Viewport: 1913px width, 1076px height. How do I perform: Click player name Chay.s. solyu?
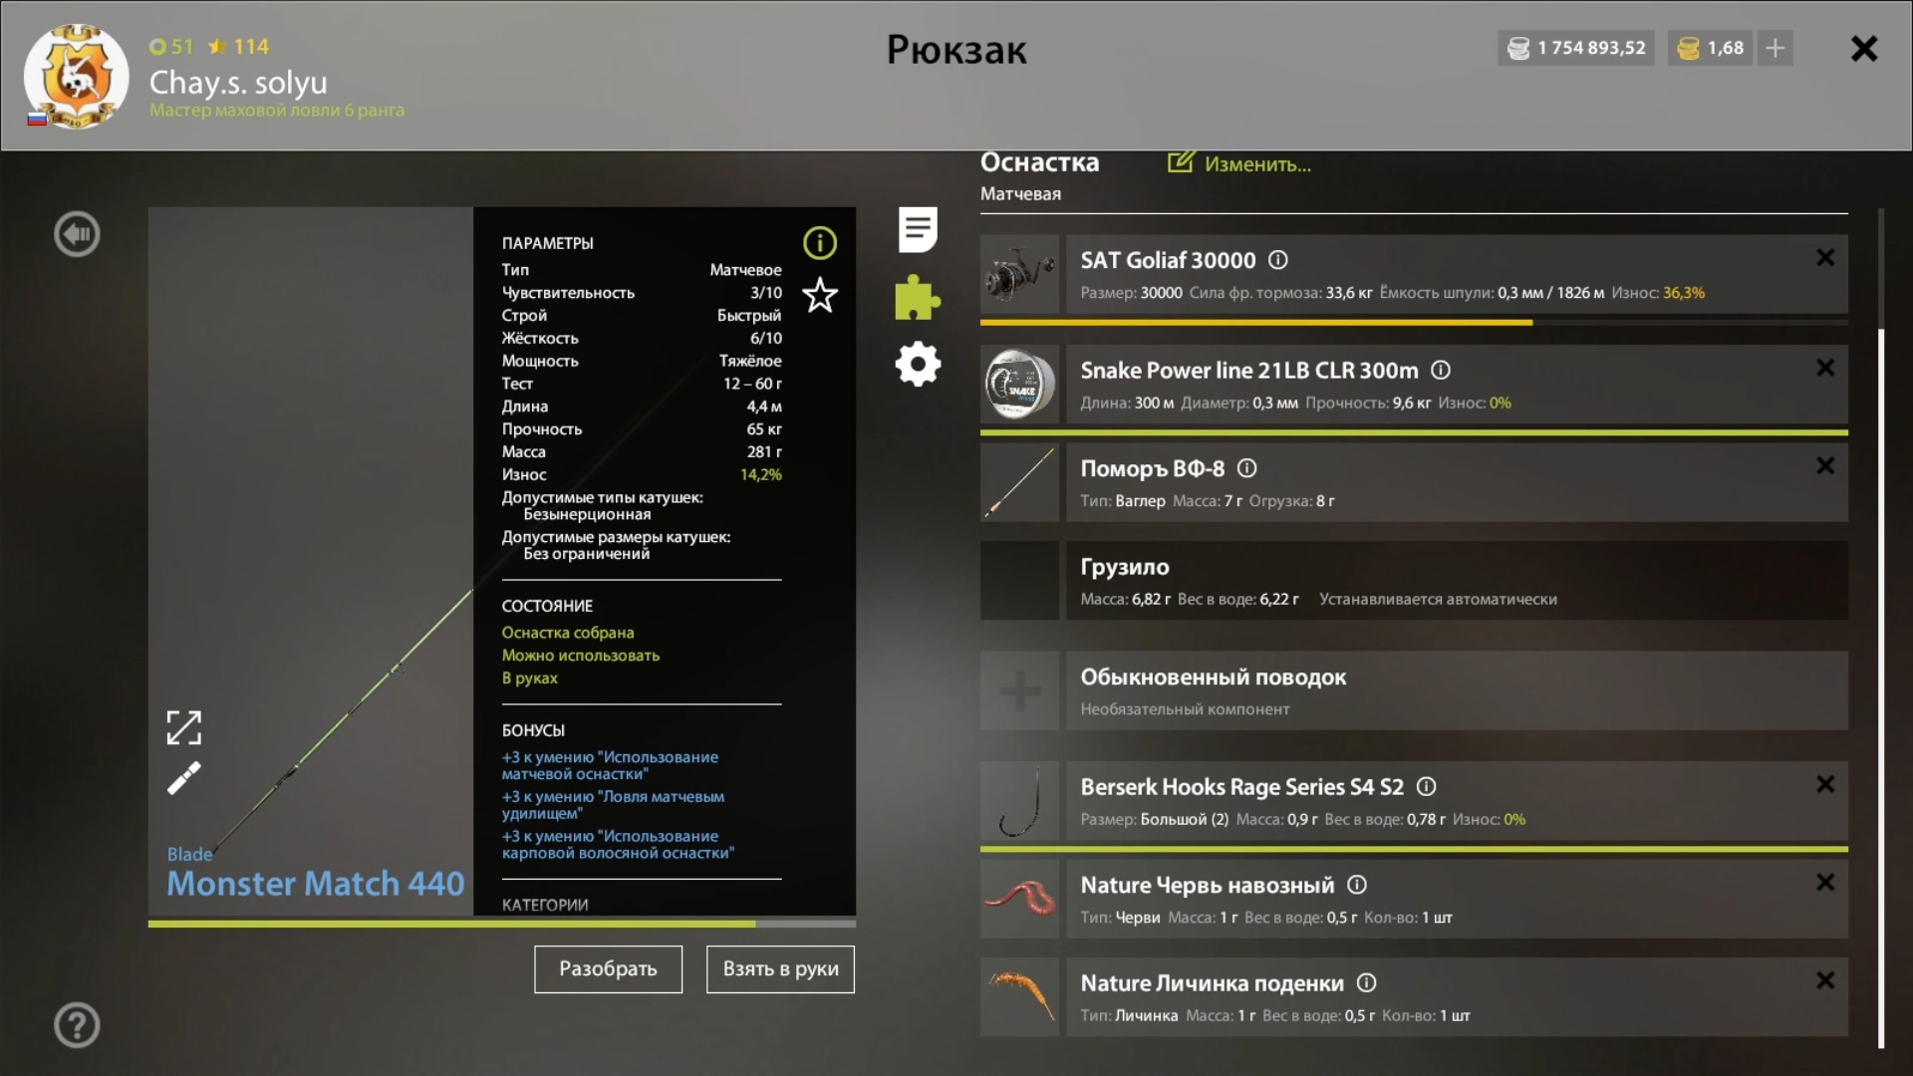[238, 82]
